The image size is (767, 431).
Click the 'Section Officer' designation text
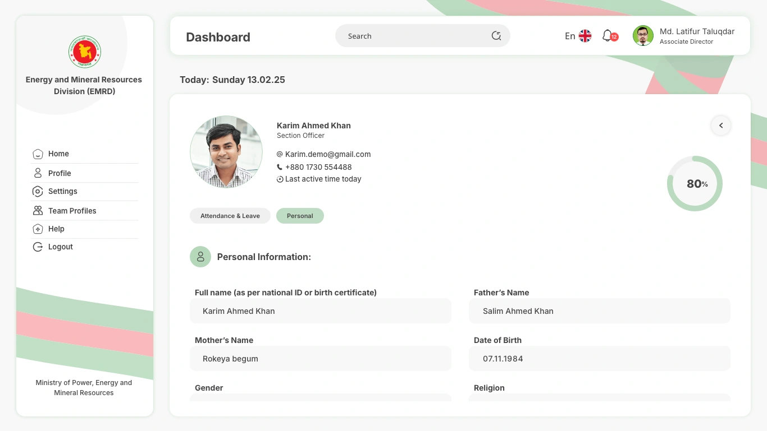pos(300,136)
